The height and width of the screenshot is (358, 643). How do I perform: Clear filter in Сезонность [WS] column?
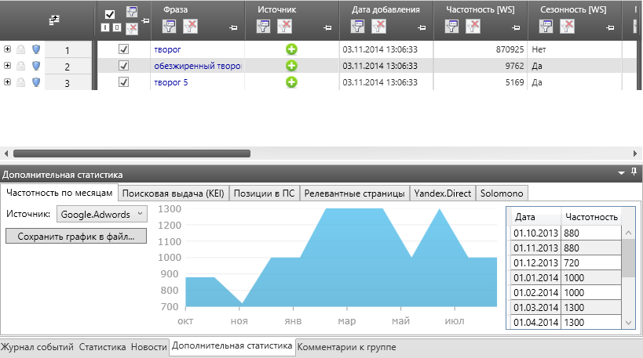567,27
